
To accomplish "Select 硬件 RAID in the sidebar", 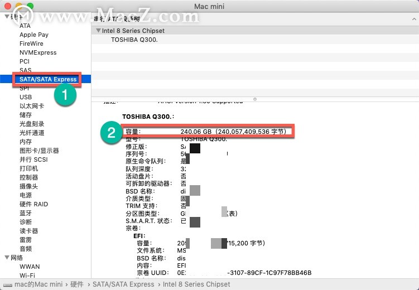I will tap(33, 204).
